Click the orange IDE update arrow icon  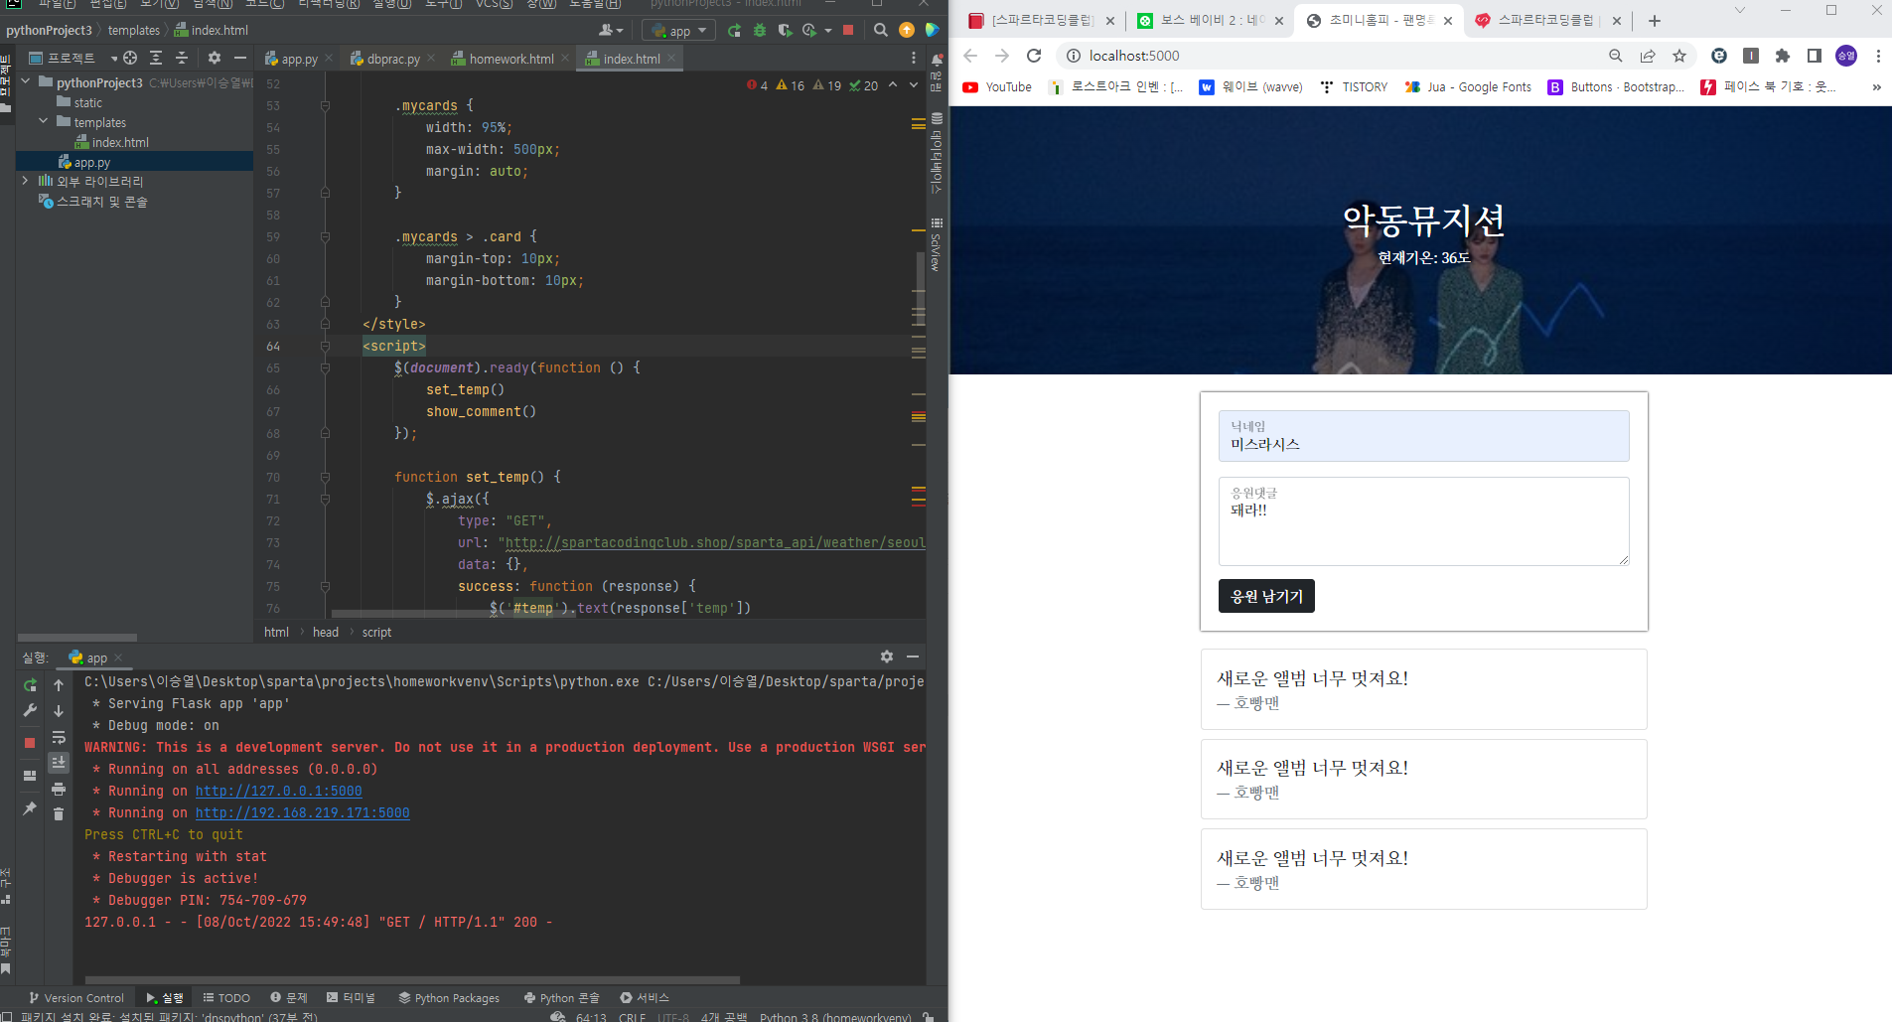click(907, 31)
